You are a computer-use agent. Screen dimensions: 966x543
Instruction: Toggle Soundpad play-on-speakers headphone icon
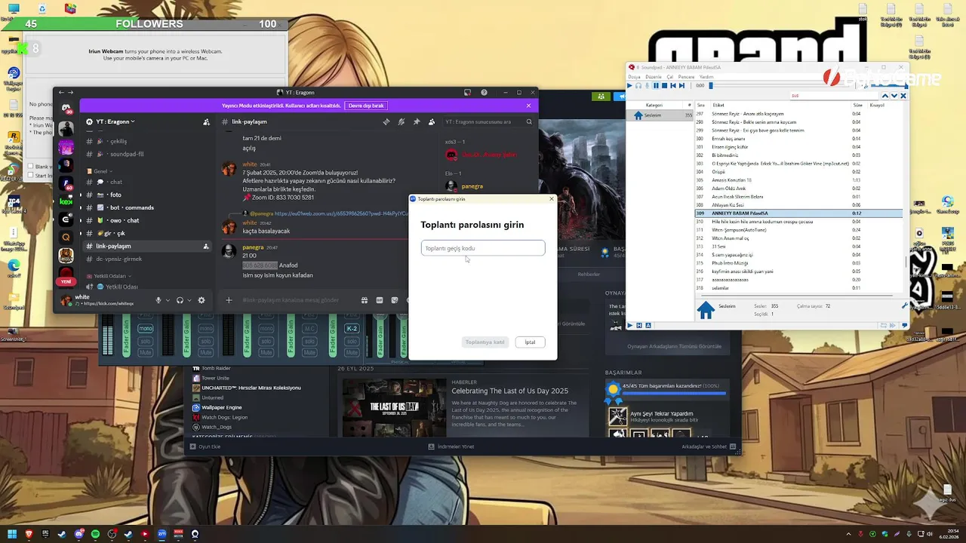point(638,85)
